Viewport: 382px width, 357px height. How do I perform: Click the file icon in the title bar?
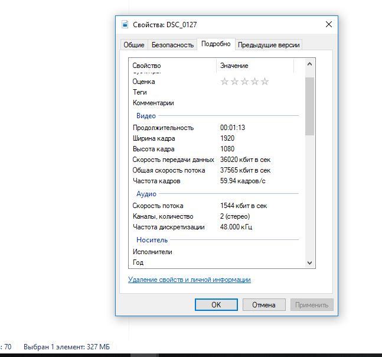[125, 24]
